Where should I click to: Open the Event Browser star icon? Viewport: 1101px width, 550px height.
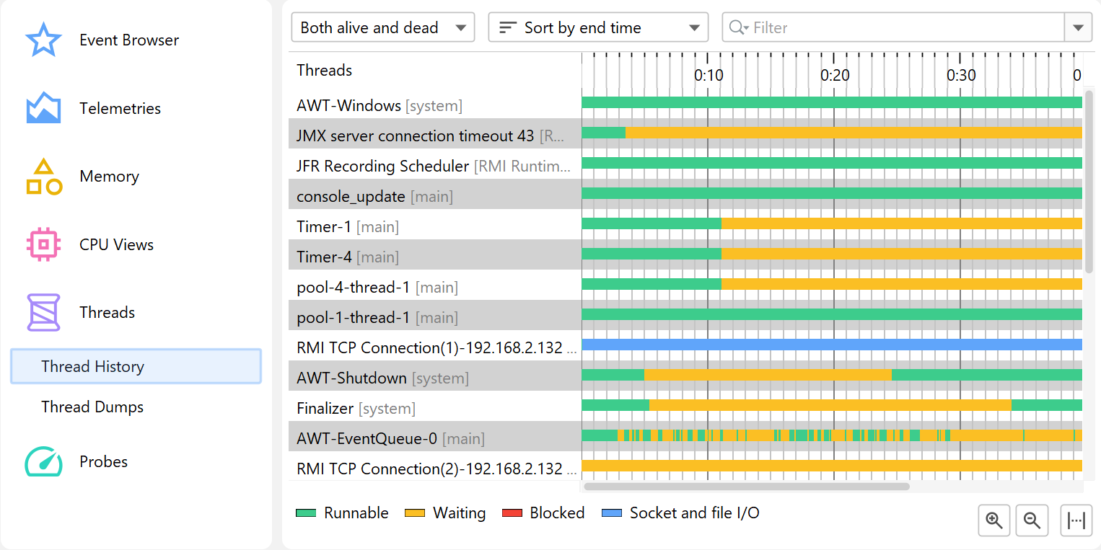(43, 40)
